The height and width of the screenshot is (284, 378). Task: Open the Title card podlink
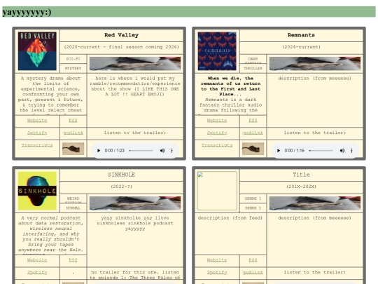point(253,272)
